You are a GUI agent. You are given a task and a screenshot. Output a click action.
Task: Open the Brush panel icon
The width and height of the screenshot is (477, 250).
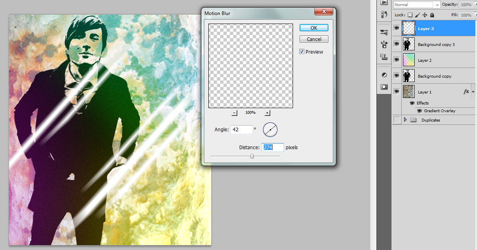tap(384, 32)
